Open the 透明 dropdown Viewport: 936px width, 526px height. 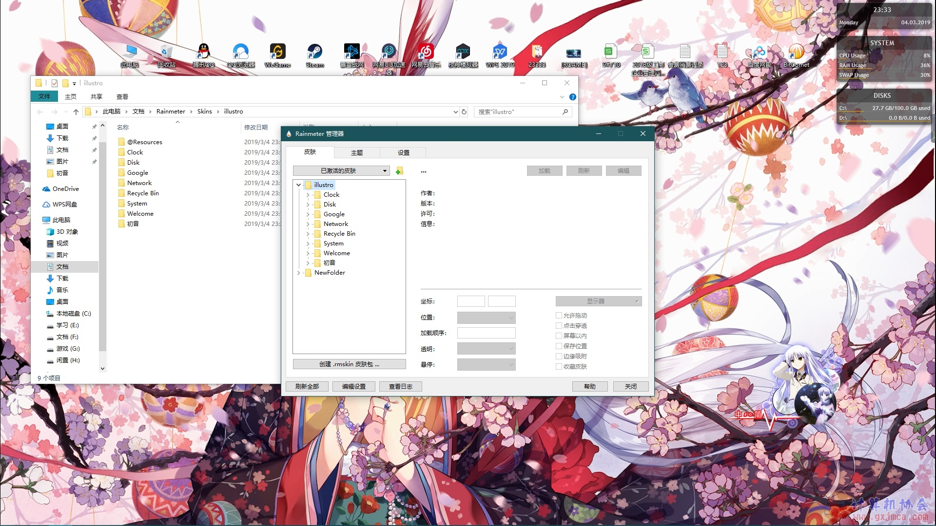tap(486, 349)
